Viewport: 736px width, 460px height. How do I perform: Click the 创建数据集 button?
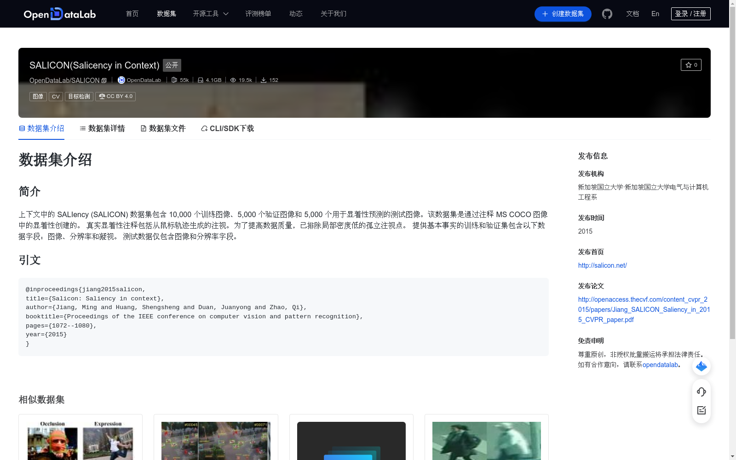click(x=563, y=14)
